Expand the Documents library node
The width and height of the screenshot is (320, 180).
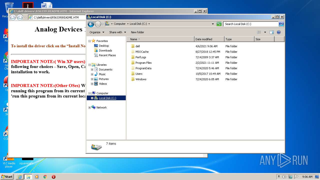click(x=92, y=69)
